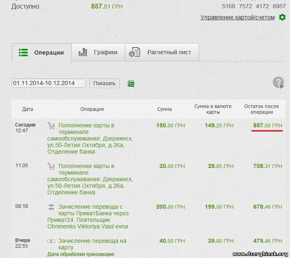Click the bar chart icon on Графики tab

tap(83, 53)
